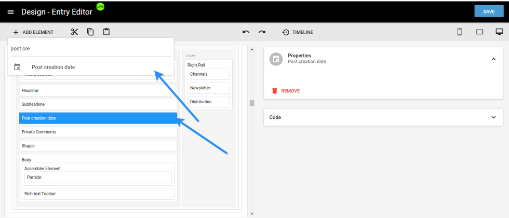Image resolution: width=509 pixels, height=218 pixels.
Task: Click the Save button
Action: pos(488,11)
